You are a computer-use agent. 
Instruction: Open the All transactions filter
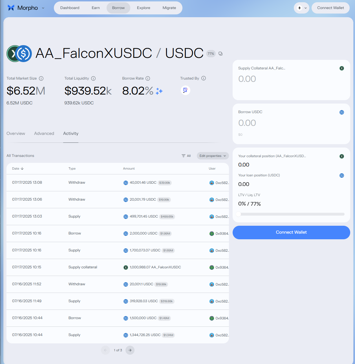[x=186, y=156]
